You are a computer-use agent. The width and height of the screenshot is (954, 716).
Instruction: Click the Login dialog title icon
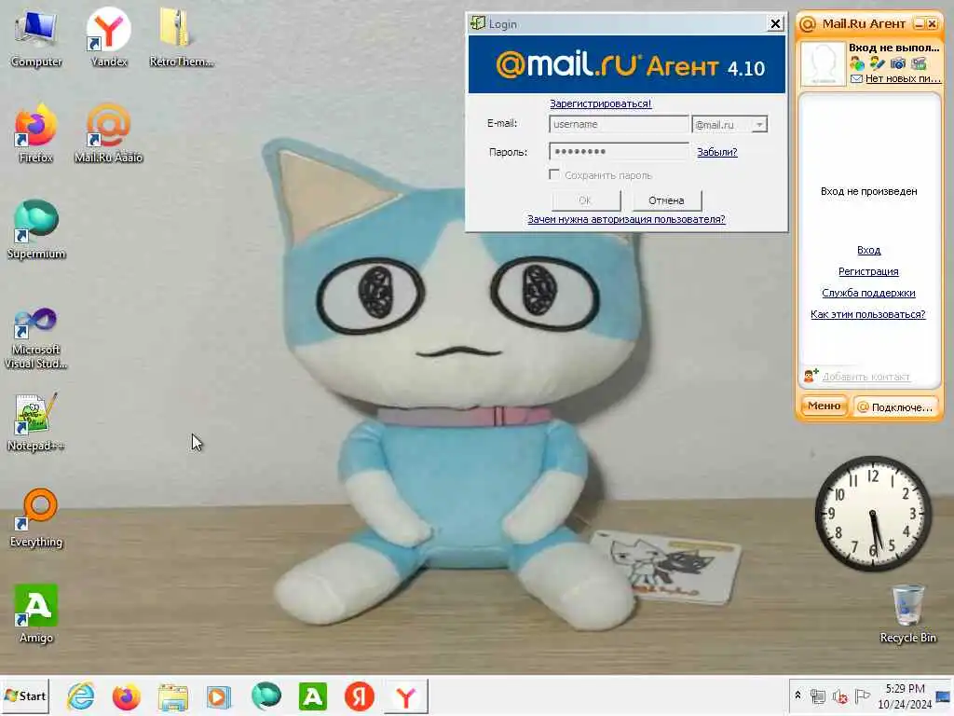(x=478, y=23)
